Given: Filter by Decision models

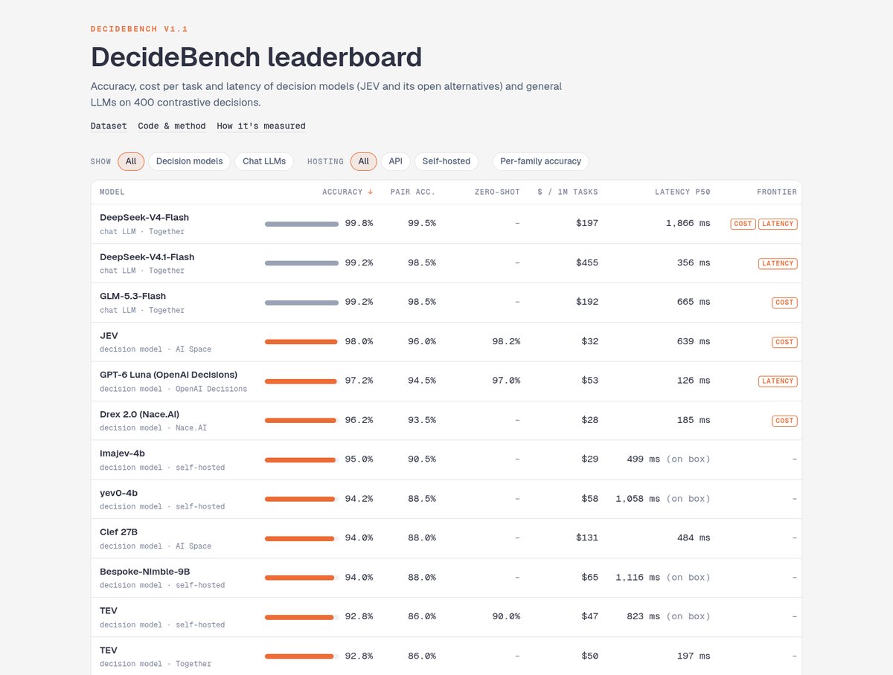Looking at the screenshot, I should (189, 161).
